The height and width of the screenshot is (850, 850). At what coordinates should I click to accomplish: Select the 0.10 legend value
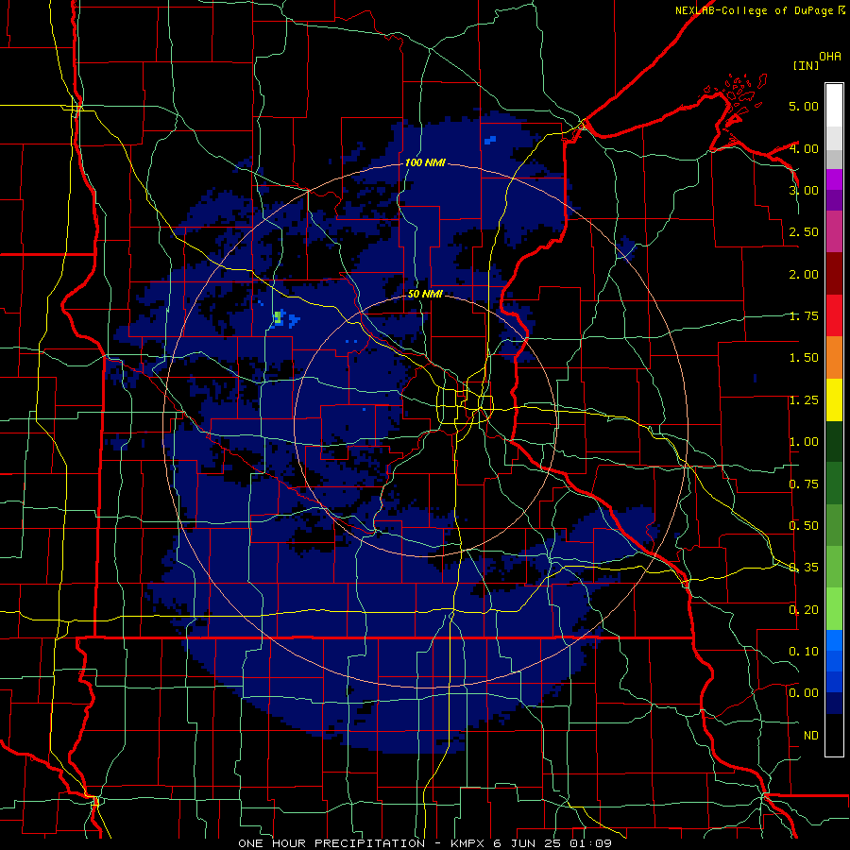pyautogui.click(x=804, y=652)
